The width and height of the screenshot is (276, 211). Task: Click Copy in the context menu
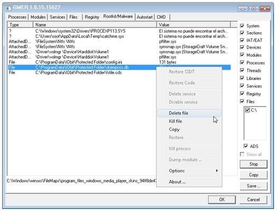(189, 129)
